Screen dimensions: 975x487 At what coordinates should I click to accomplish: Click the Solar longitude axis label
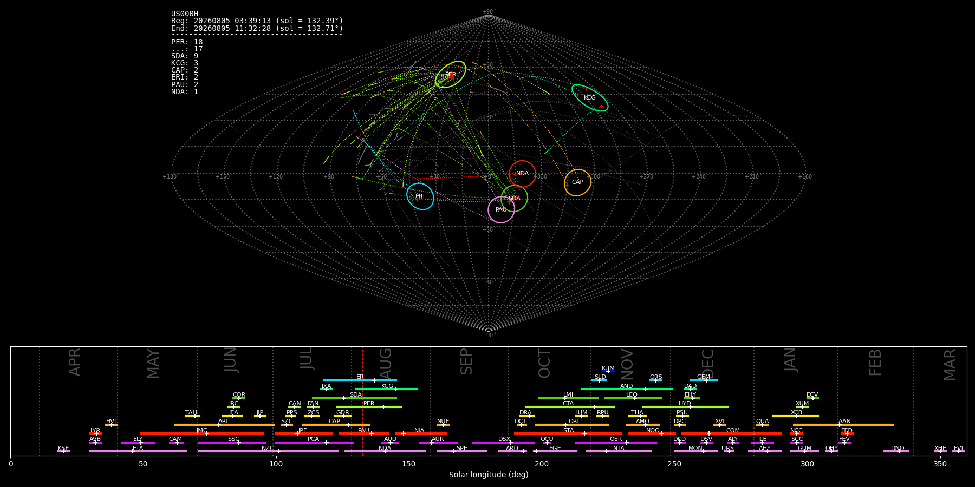pos(489,475)
